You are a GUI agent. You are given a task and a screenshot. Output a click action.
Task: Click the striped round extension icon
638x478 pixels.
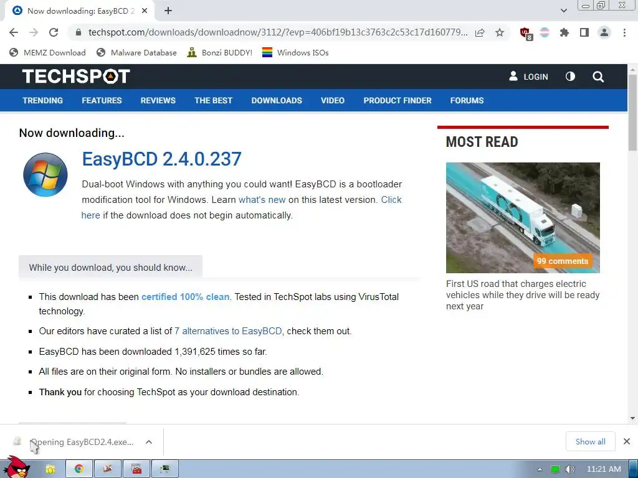545,32
